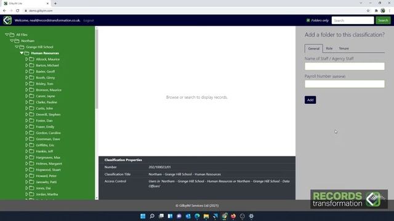This screenshot has height=221, width=394.
Task: Click folder icon beside Gordon, Caroline
Action: [x=31, y=133]
